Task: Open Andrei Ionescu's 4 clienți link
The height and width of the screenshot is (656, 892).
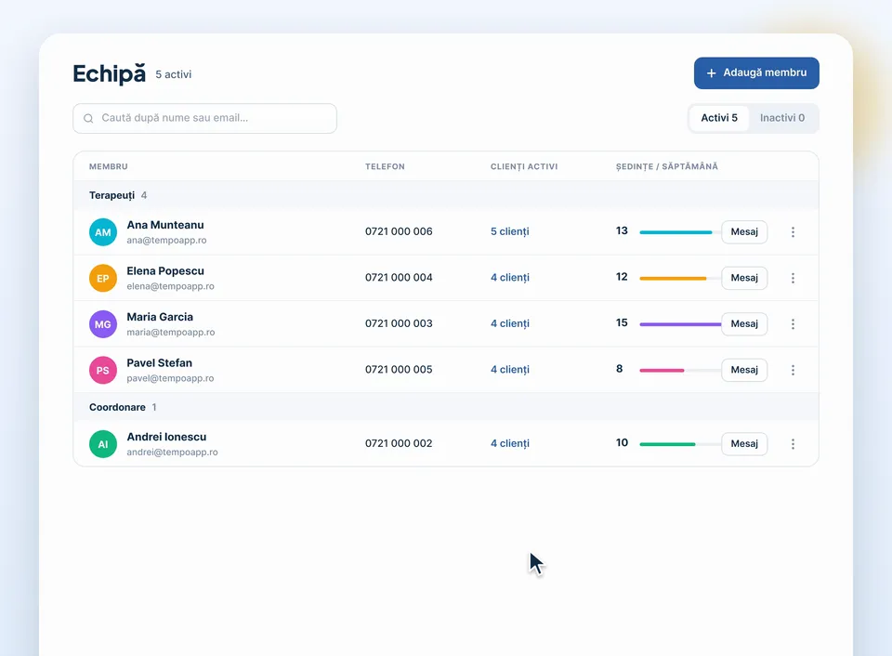Action: click(510, 443)
